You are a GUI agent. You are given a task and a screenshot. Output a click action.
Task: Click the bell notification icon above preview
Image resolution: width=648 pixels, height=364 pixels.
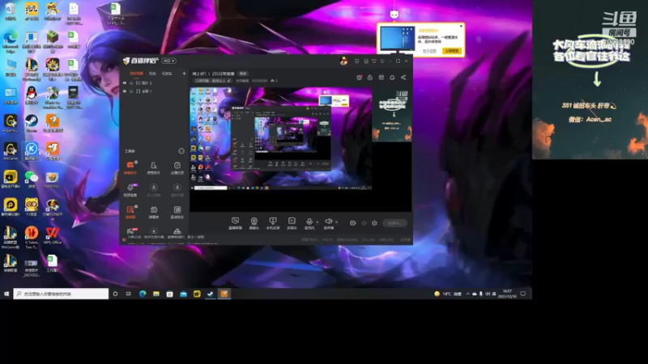click(x=392, y=77)
